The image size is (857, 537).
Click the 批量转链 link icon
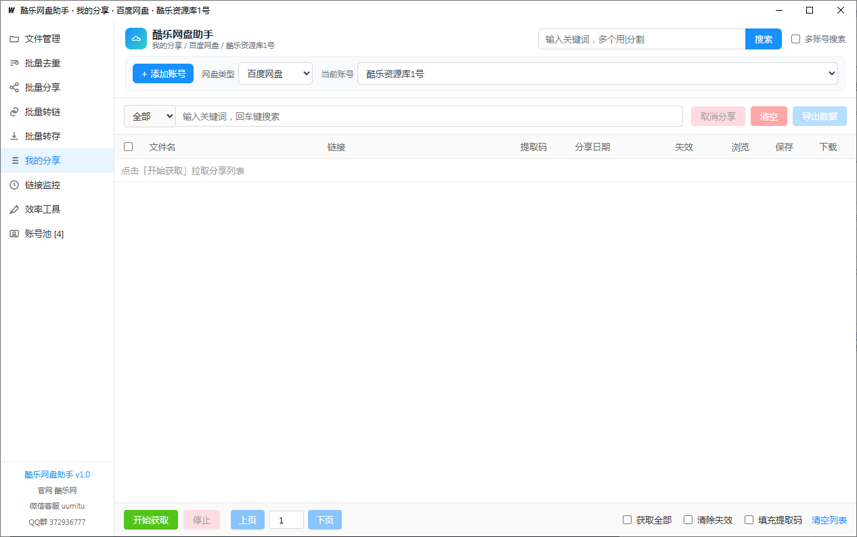tap(14, 112)
